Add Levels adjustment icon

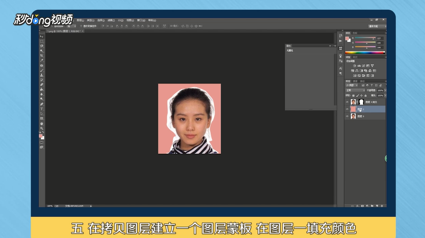(x=359, y=66)
